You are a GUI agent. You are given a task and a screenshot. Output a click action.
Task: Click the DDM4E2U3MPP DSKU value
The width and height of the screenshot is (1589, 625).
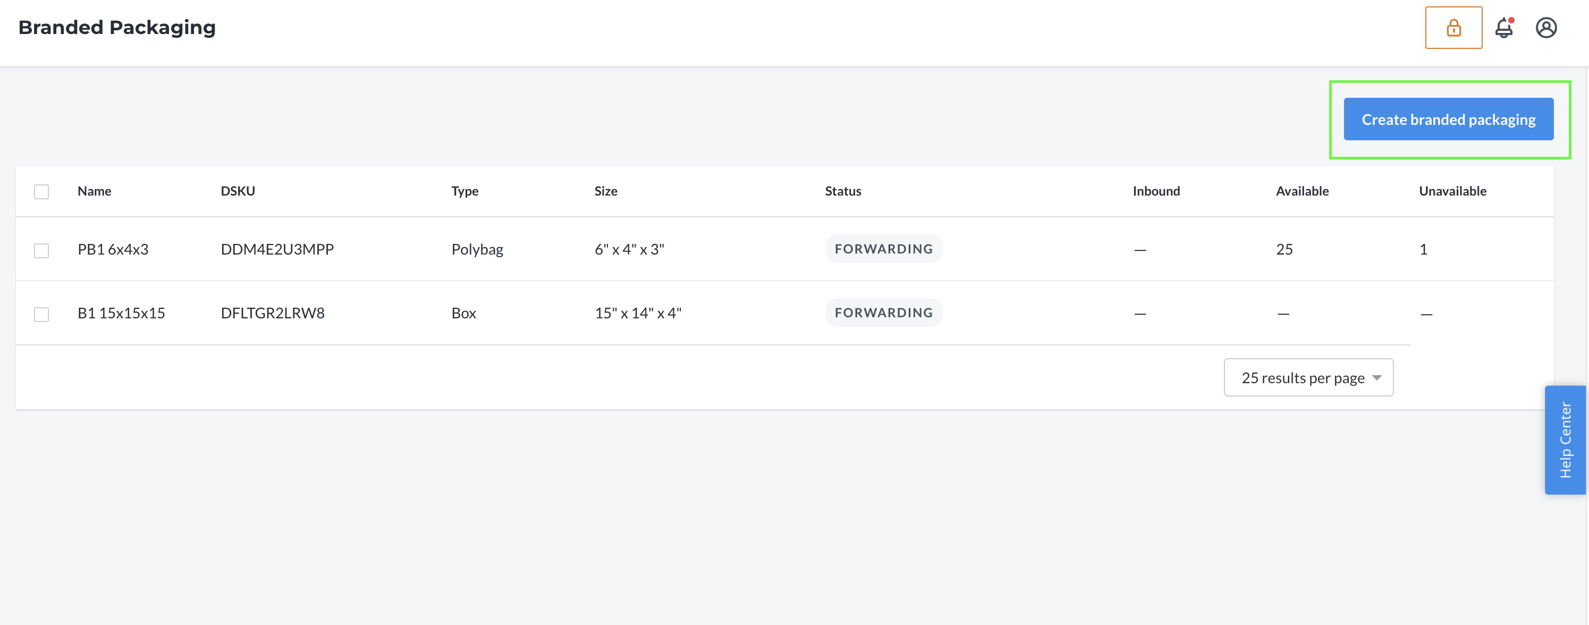point(277,249)
